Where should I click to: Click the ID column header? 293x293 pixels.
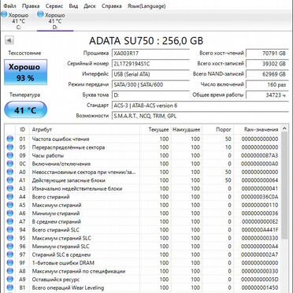(x=22, y=129)
